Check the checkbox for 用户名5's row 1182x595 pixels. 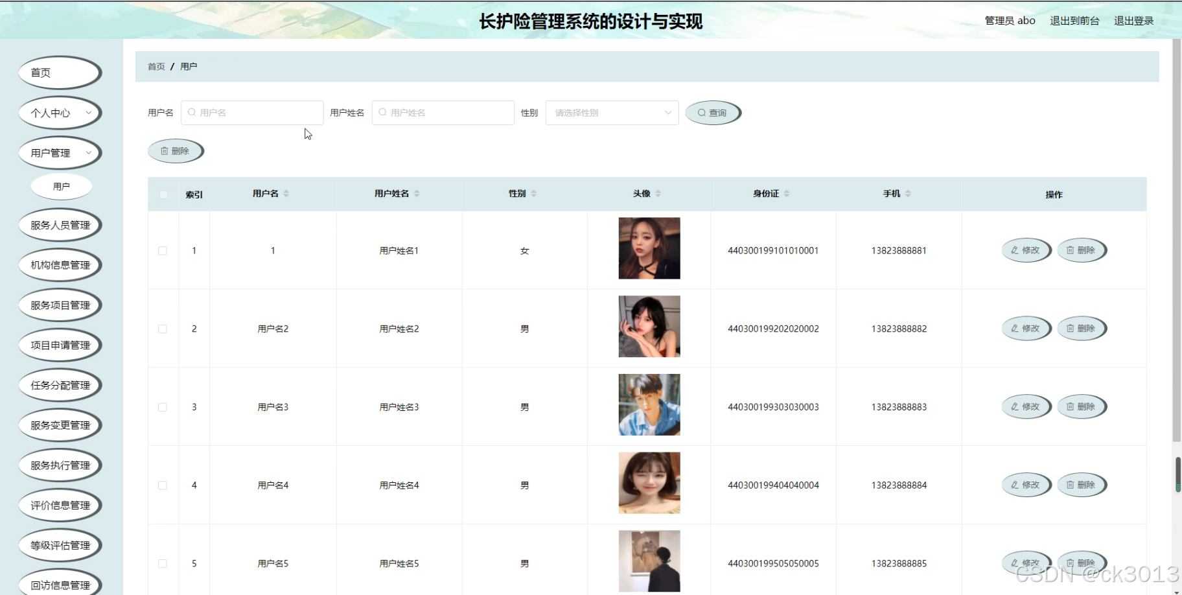[x=163, y=563]
